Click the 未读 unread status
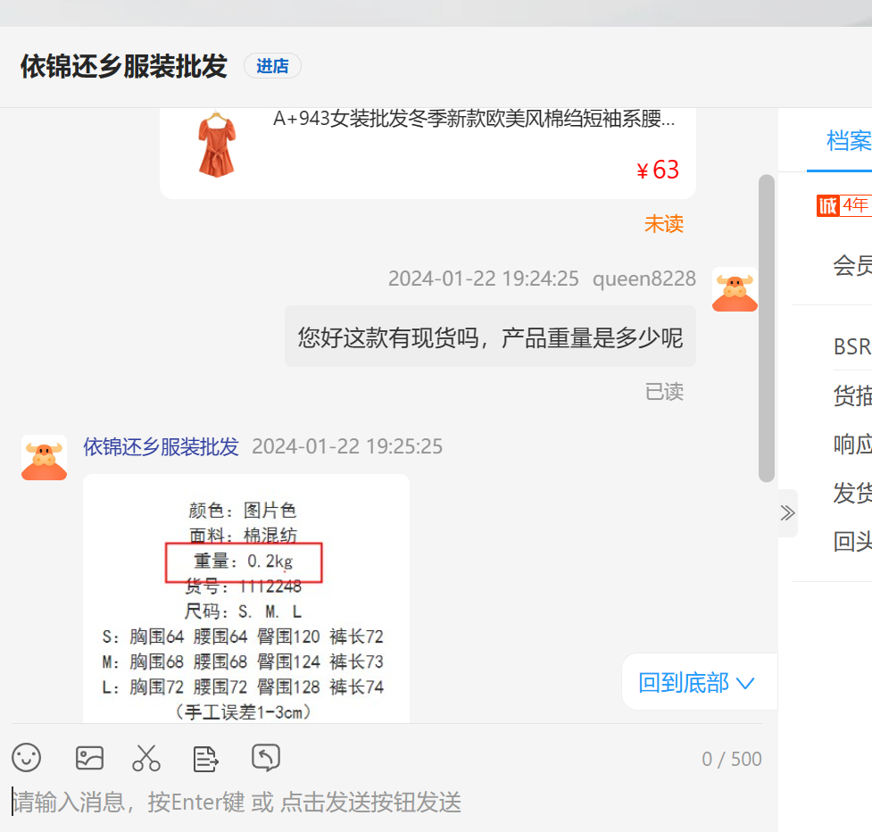872x832 pixels. (x=663, y=223)
